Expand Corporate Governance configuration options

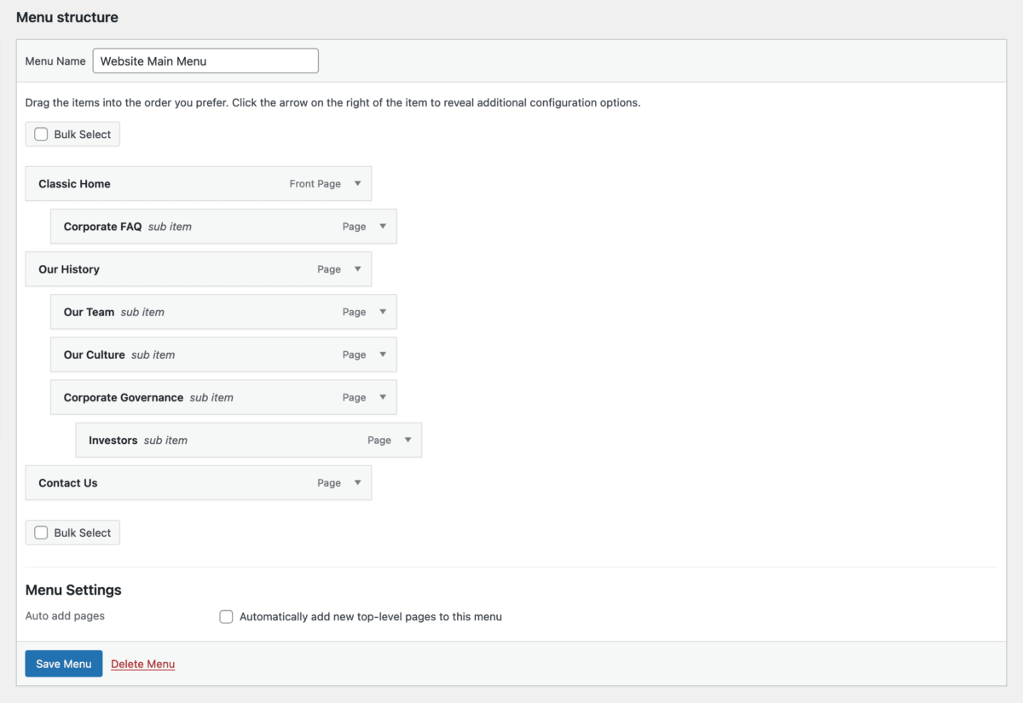point(383,397)
